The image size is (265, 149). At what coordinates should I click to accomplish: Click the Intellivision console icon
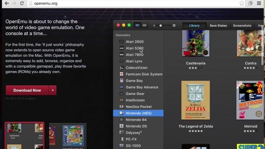tap(121, 100)
